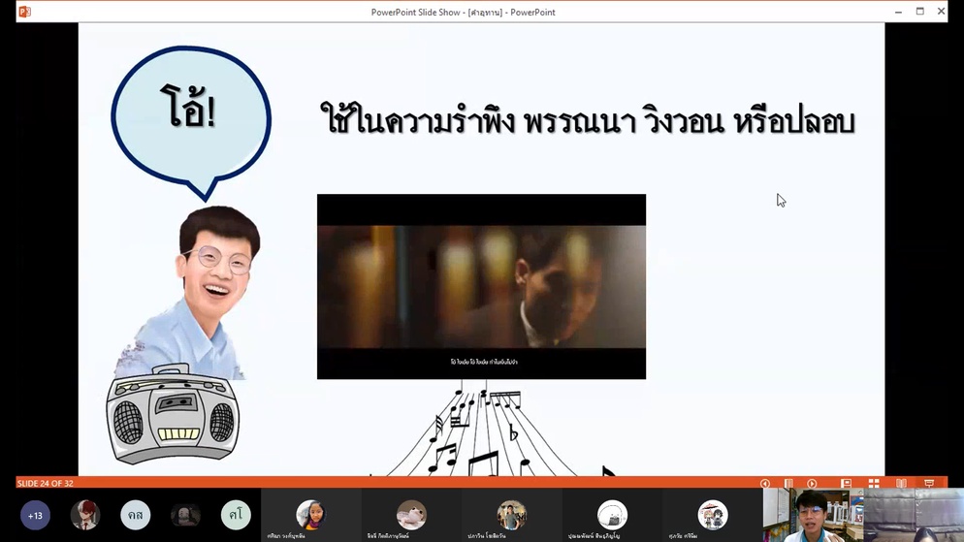Click the cartoon boombox radio image
This screenshot has height=542, width=964.
pyautogui.click(x=174, y=414)
